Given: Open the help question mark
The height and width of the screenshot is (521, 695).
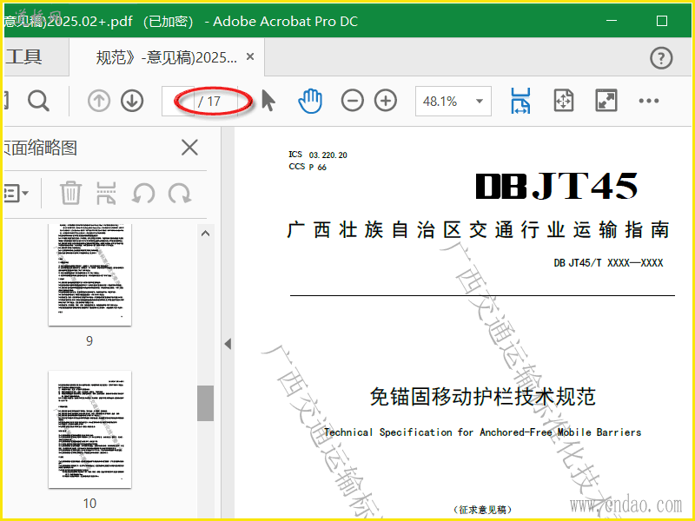Looking at the screenshot, I should [661, 58].
